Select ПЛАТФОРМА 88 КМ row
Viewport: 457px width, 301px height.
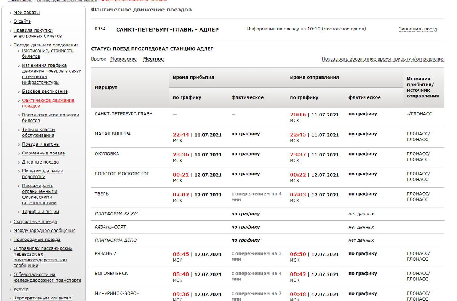tap(116, 214)
